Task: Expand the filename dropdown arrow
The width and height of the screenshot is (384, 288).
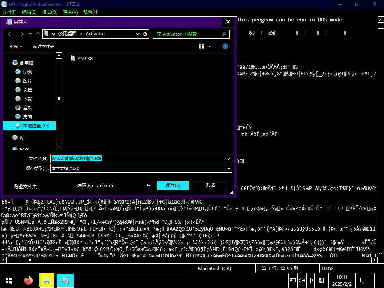Action: click(x=229, y=159)
